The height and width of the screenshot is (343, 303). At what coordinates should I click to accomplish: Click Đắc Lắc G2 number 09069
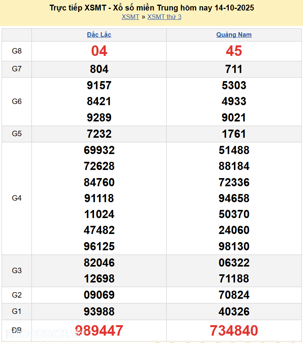coord(99,295)
